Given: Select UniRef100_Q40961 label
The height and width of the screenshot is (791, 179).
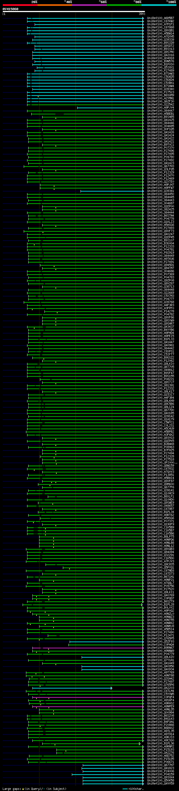Looking at the screenshot, I should point(161,345).
